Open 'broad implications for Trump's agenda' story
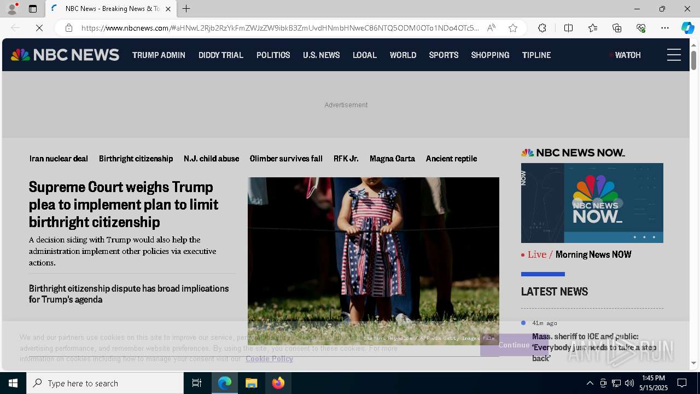 point(129,294)
